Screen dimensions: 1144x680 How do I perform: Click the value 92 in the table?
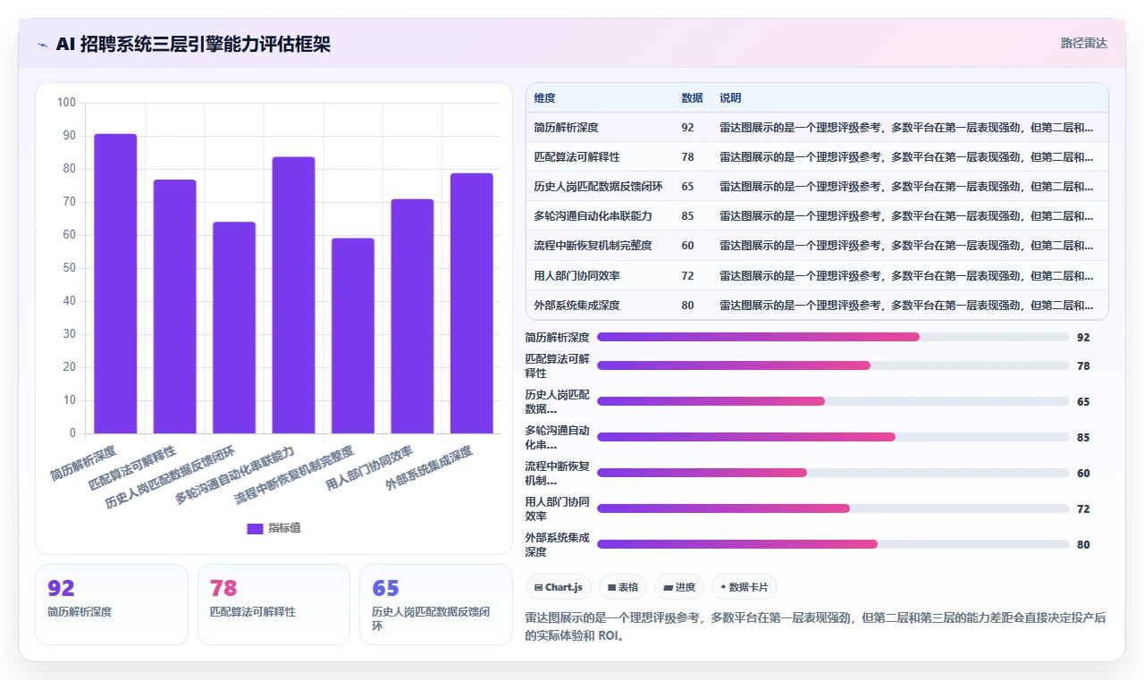[x=687, y=128]
